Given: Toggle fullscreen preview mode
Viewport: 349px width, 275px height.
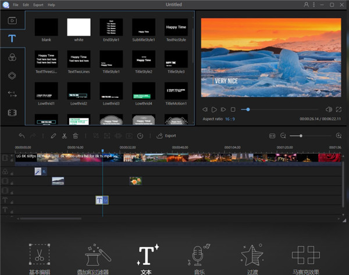Looking at the screenshot, I should (340, 110).
